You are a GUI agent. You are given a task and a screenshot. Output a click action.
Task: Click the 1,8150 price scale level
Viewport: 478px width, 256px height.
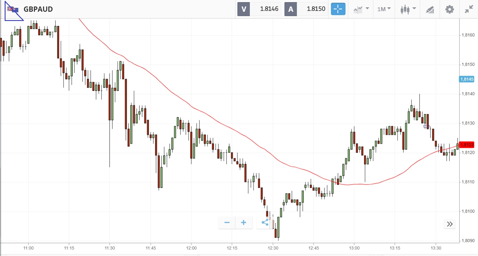[468, 65]
